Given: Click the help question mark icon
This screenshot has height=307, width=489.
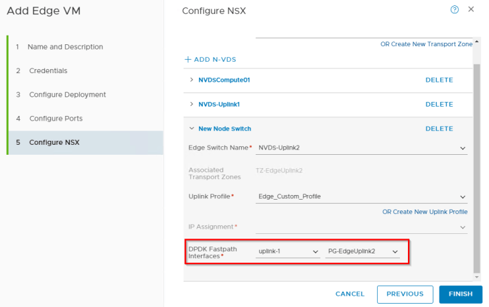Looking at the screenshot, I should pyautogui.click(x=455, y=9).
